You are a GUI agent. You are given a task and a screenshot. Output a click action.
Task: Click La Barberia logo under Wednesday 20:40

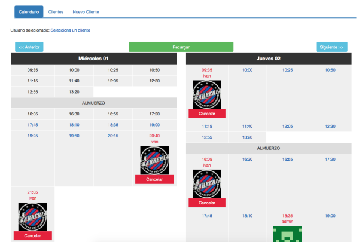pos(154,160)
